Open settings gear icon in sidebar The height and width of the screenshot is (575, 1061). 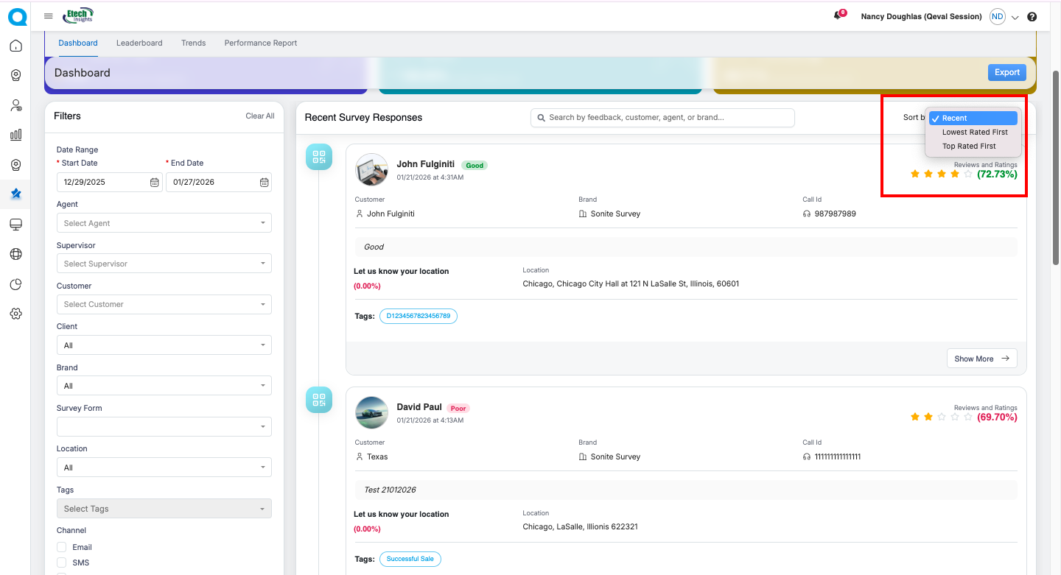[x=15, y=314]
